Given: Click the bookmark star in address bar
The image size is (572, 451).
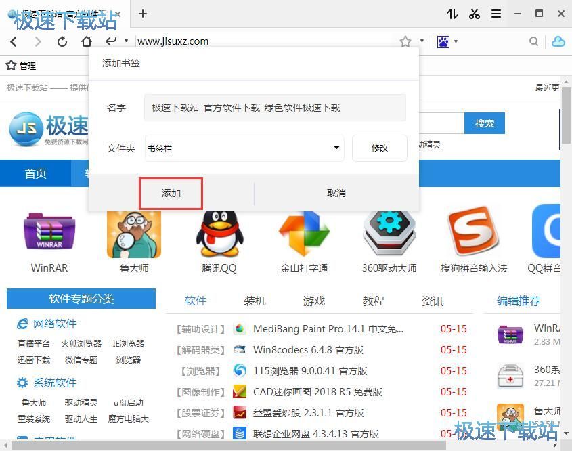Looking at the screenshot, I should point(405,41).
